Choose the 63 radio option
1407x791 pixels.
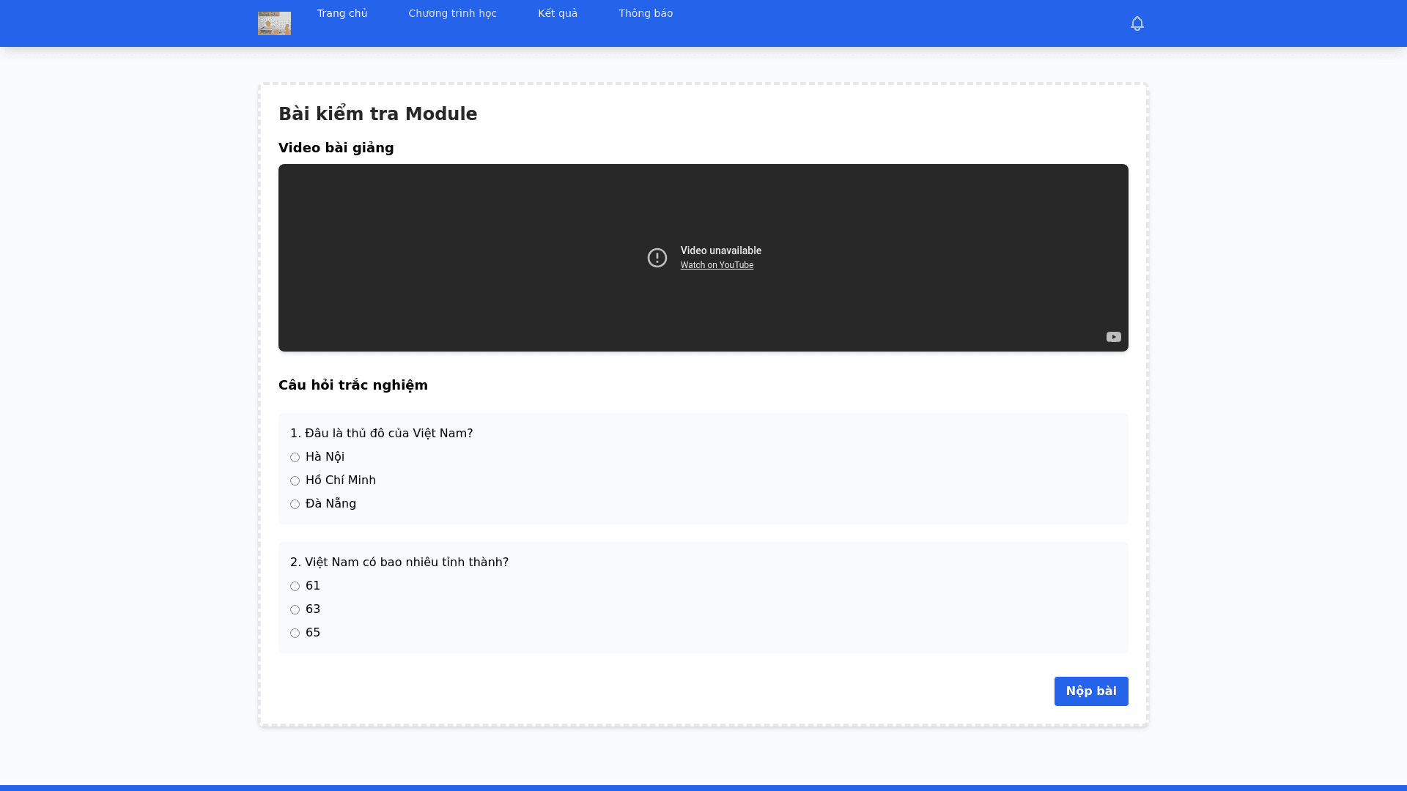[295, 610]
